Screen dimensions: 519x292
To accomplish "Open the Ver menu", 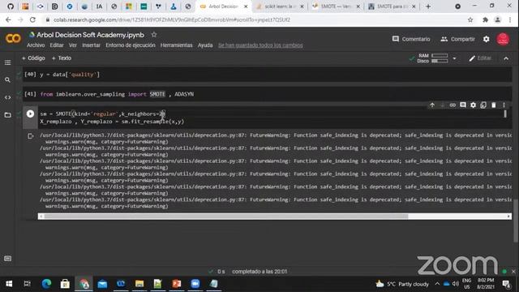I will [73, 45].
